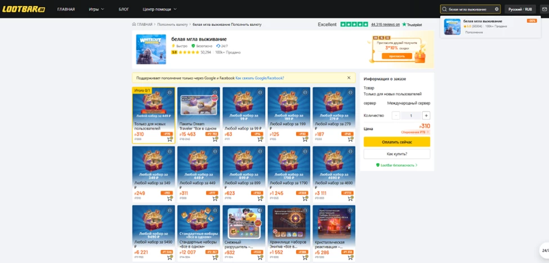Add 'Любой набор за 899' to cart
This screenshot has width=549, height=263.
coord(261,198)
